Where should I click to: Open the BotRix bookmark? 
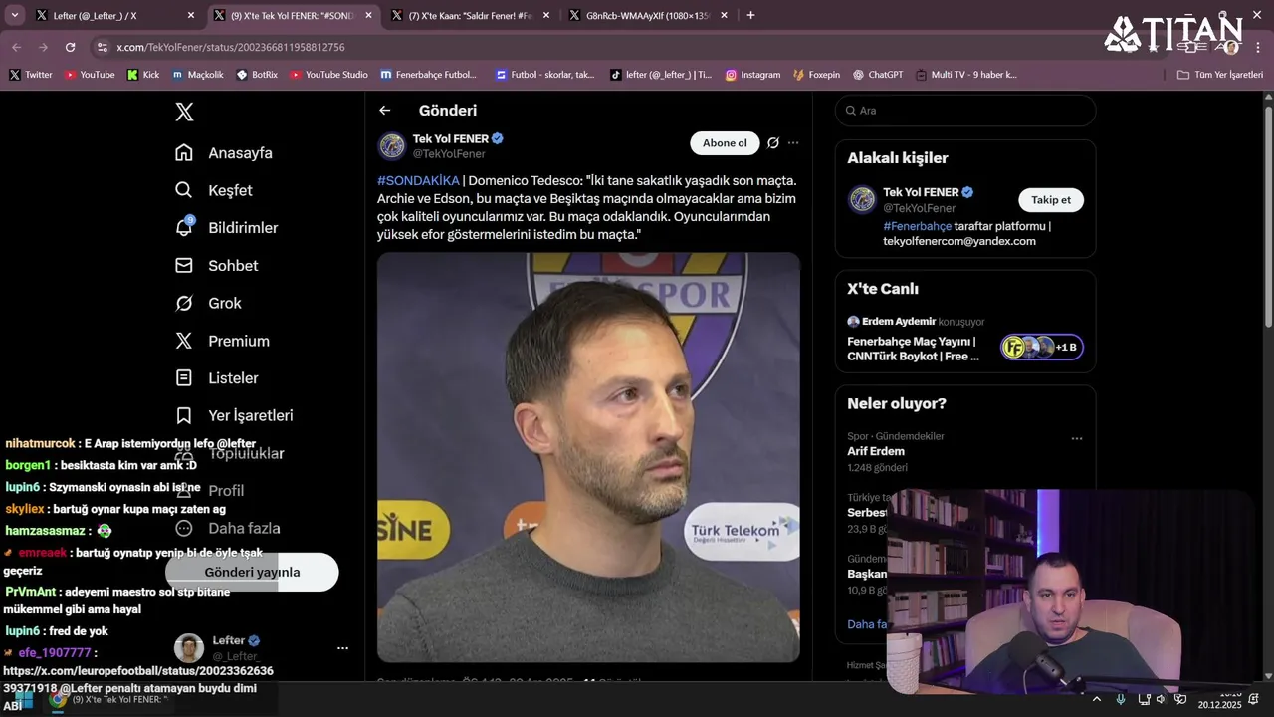pos(257,75)
